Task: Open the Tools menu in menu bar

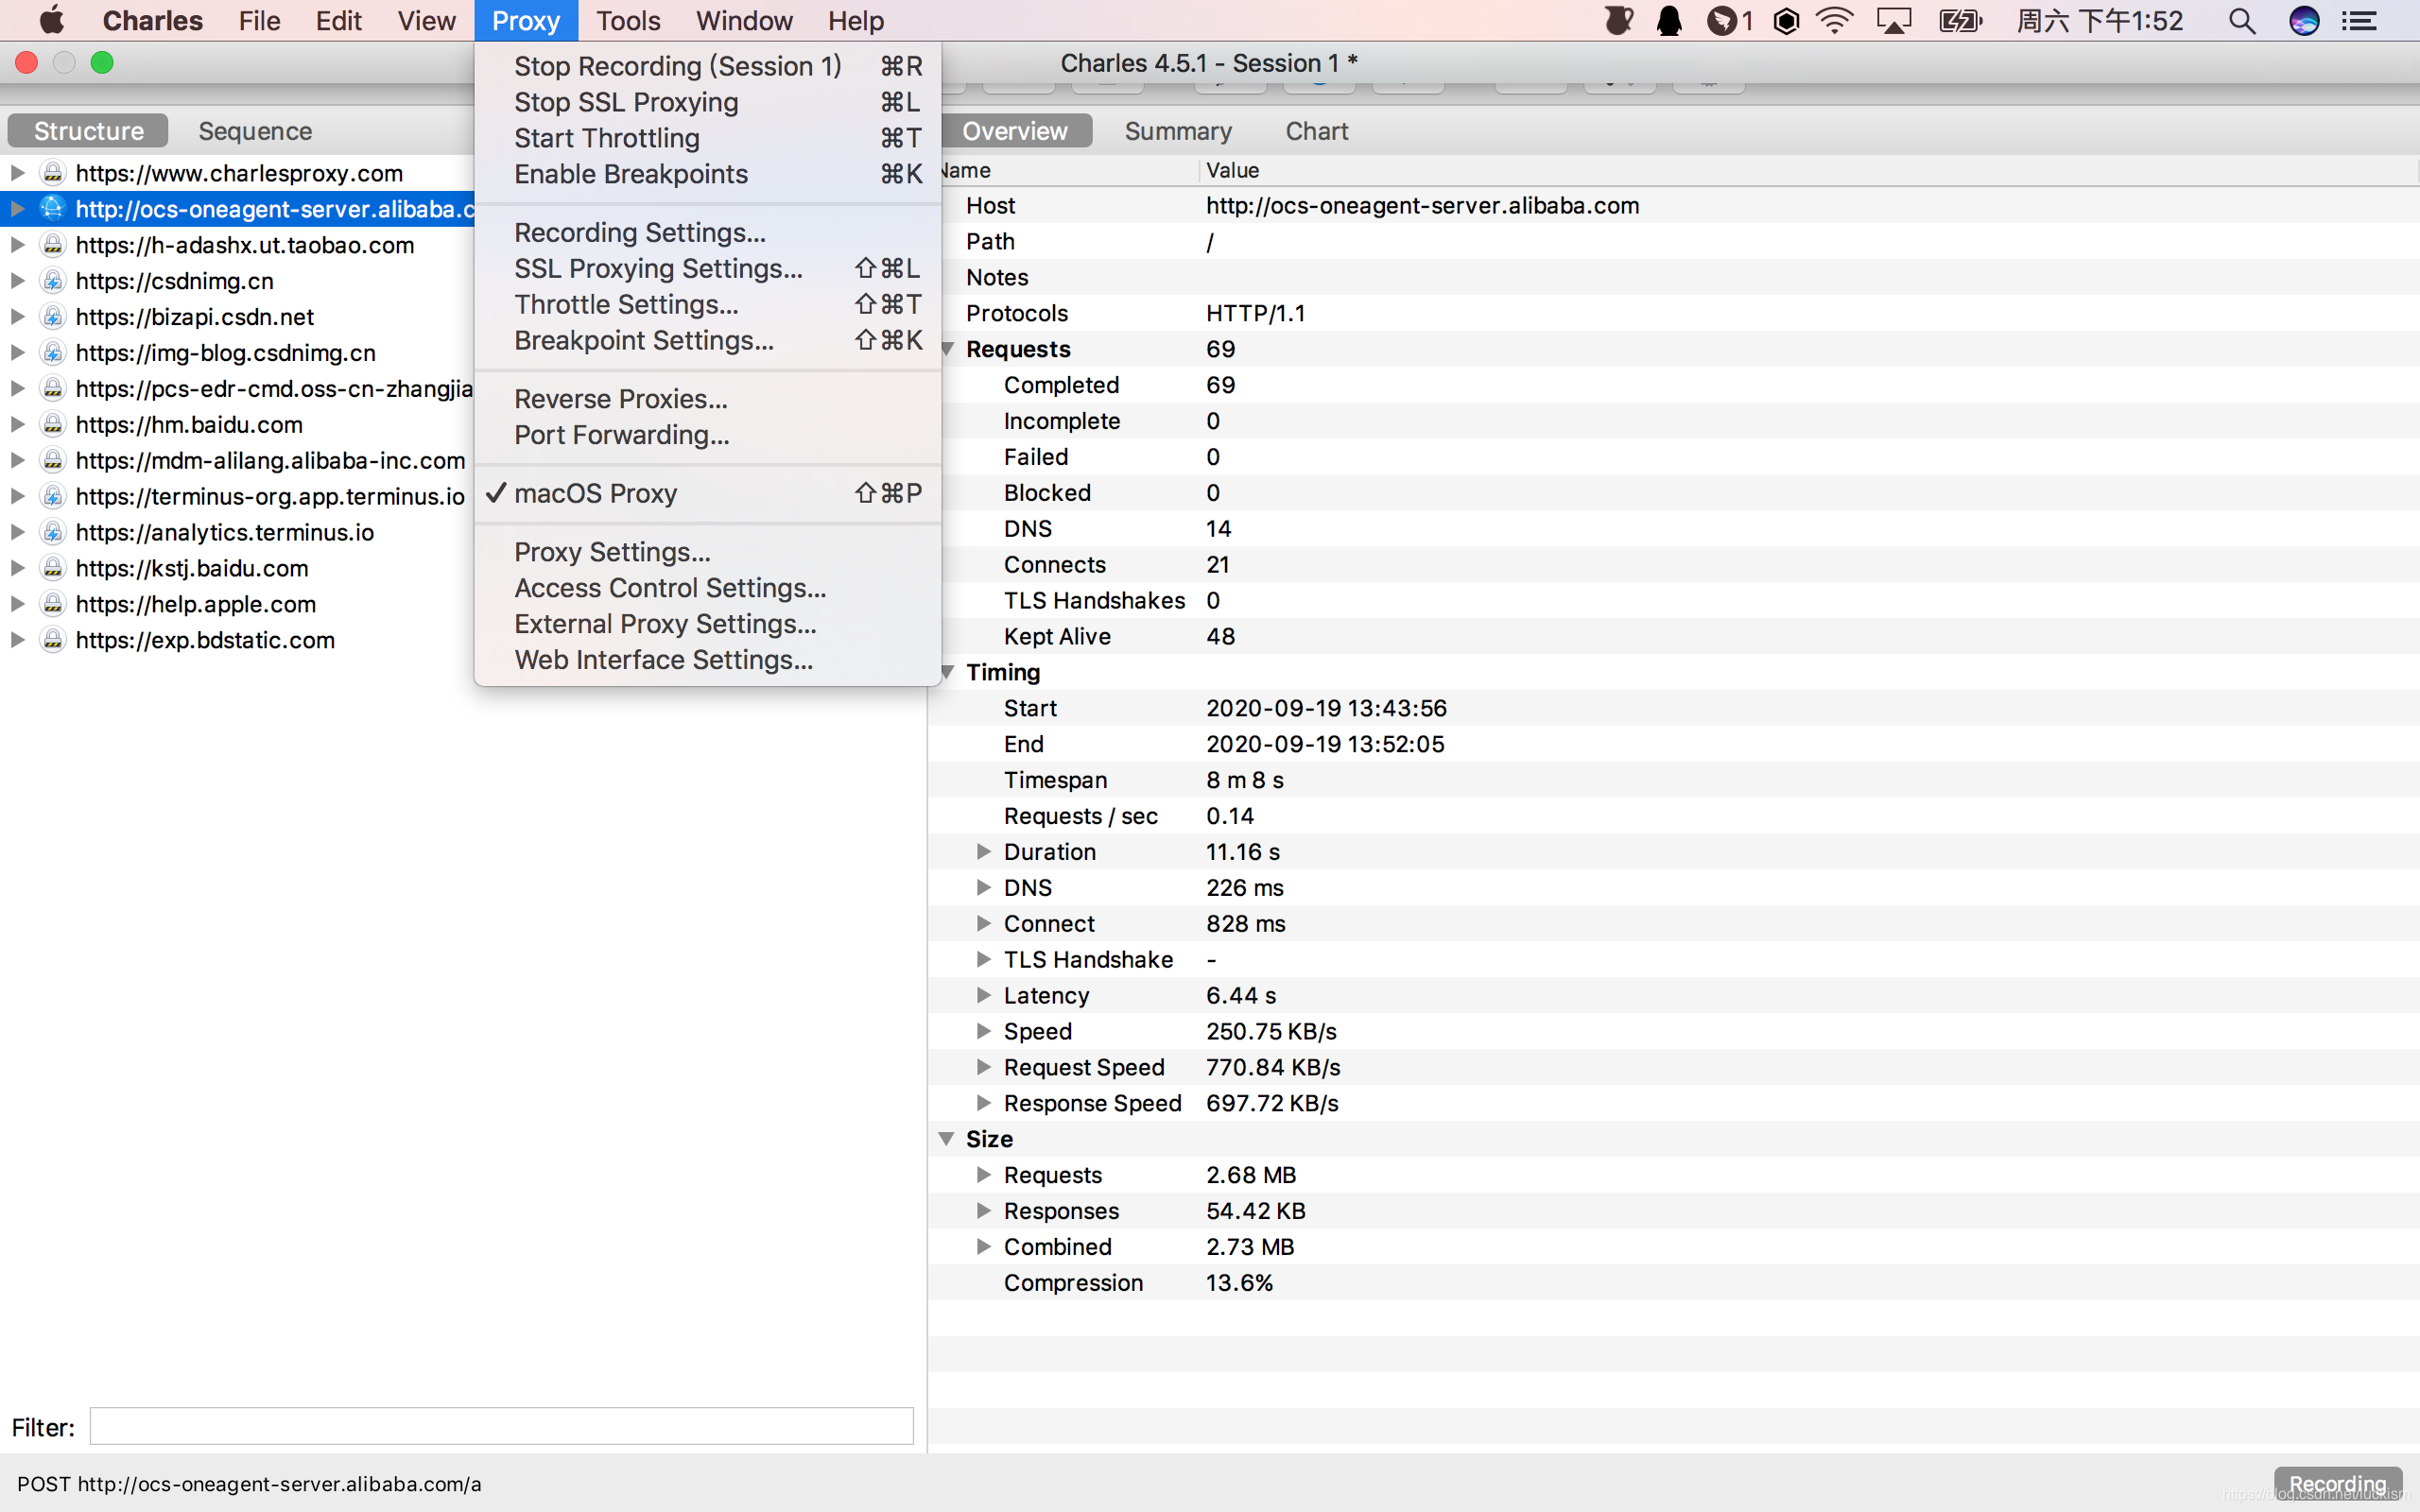Action: point(628,20)
